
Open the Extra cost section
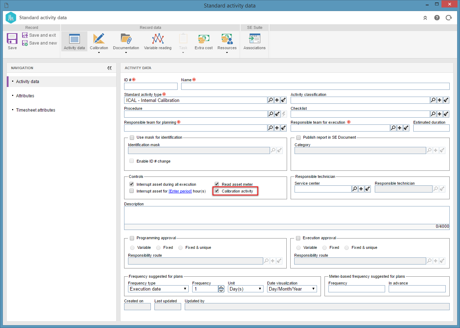pyautogui.click(x=204, y=41)
